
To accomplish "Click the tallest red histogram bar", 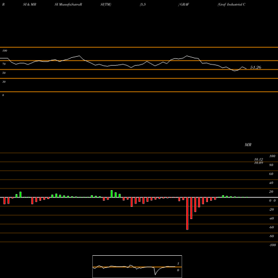I will [187, 214].
